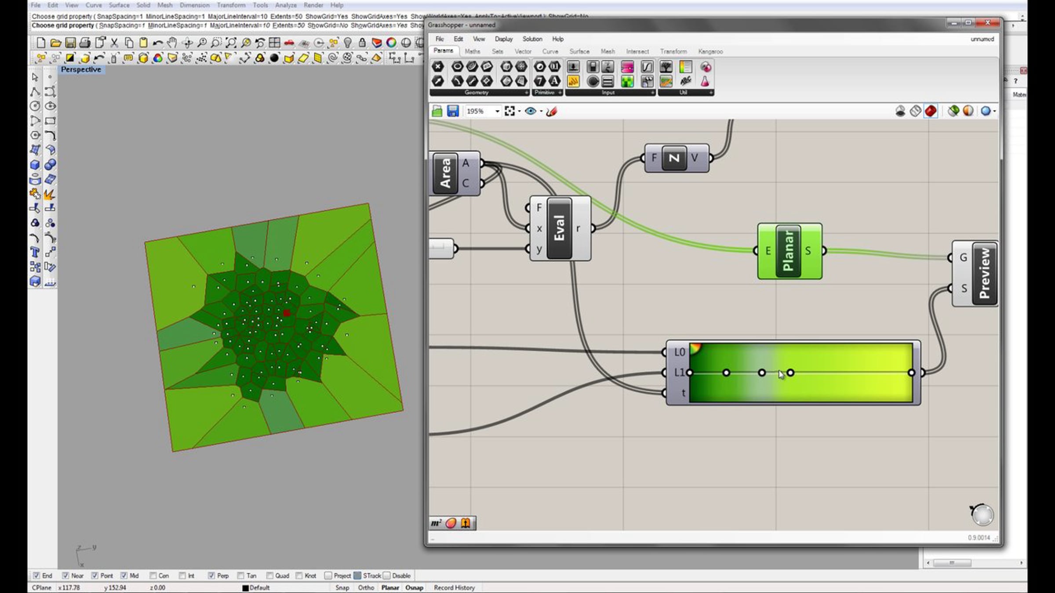Open the 195% zoom level dropdown
The image size is (1055, 593).
[x=497, y=112]
